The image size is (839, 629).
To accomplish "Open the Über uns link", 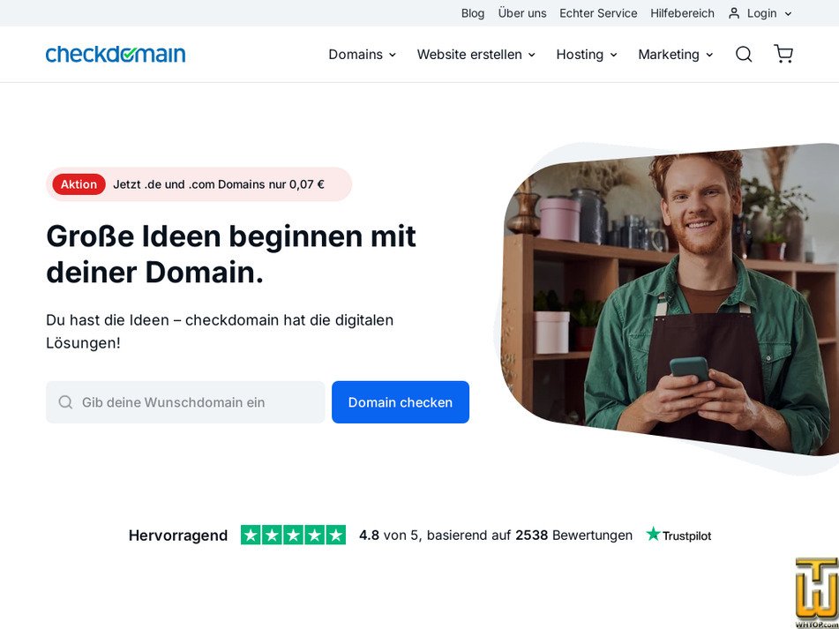I will tap(522, 13).
